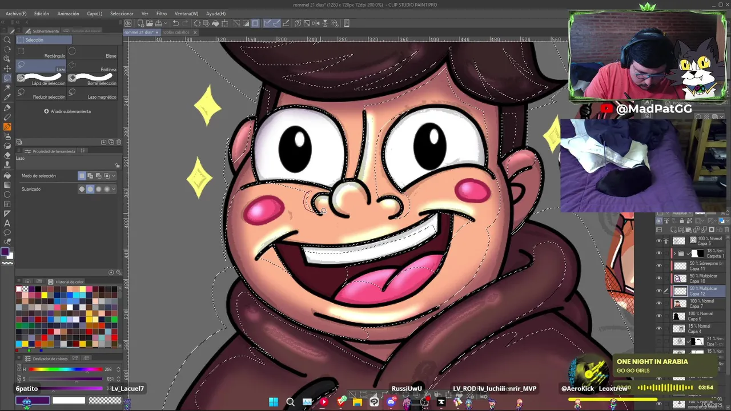Select the Zoom magnifier tool in the toolbox
This screenshot has height=411, width=731.
(x=7, y=40)
